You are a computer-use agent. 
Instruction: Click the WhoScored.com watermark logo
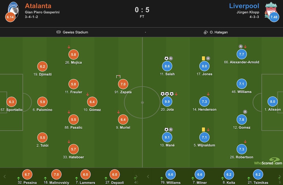[268, 161]
